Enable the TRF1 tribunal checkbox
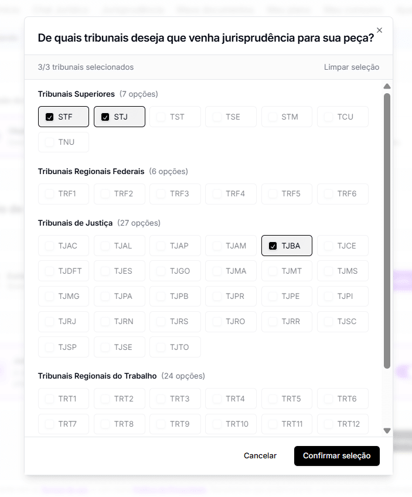 click(x=50, y=194)
